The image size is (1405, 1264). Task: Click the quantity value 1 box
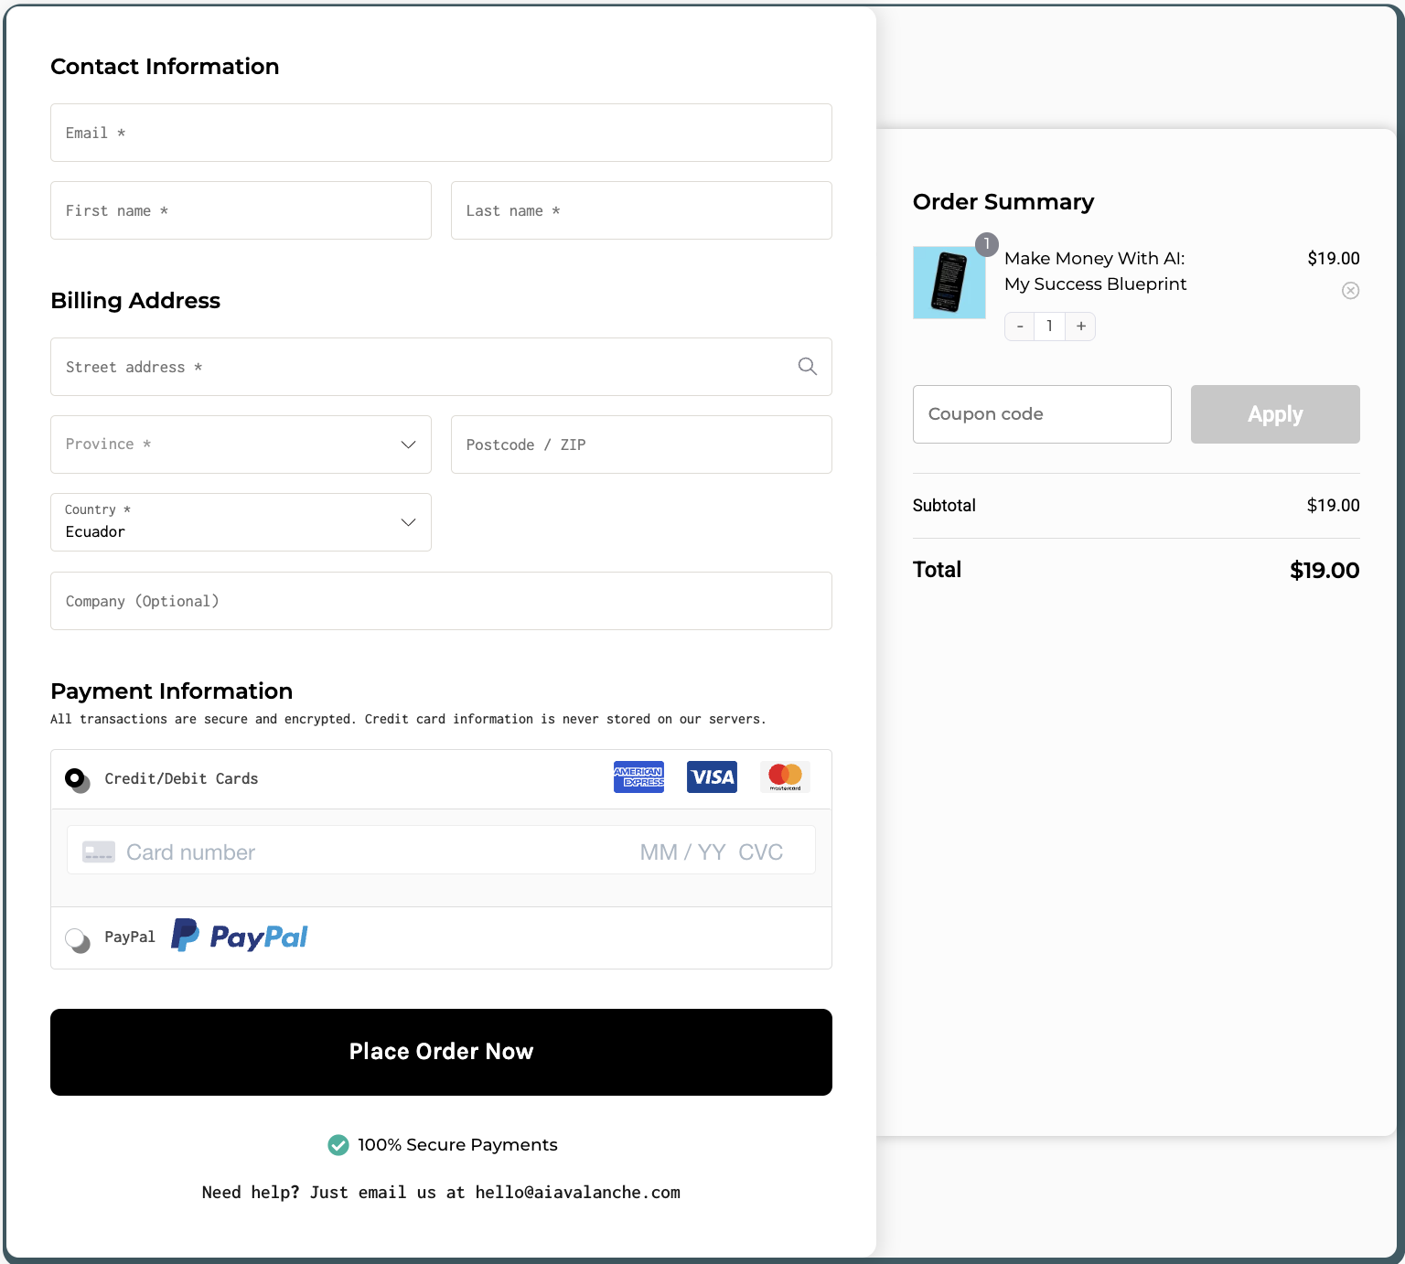click(x=1049, y=327)
